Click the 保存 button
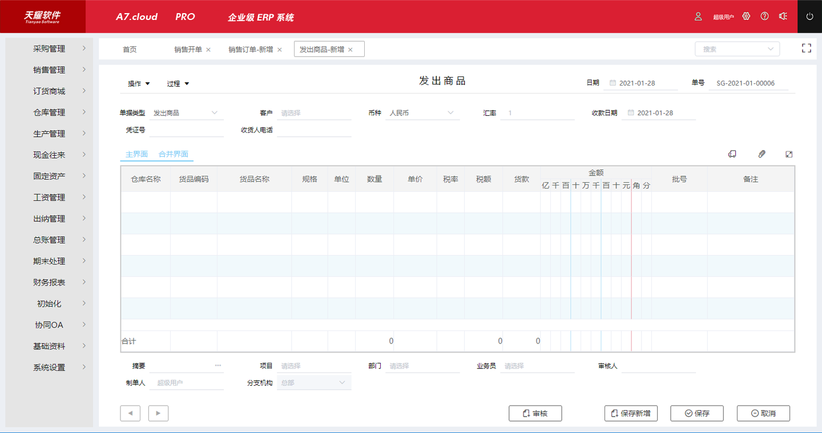The image size is (822, 433). [697, 413]
